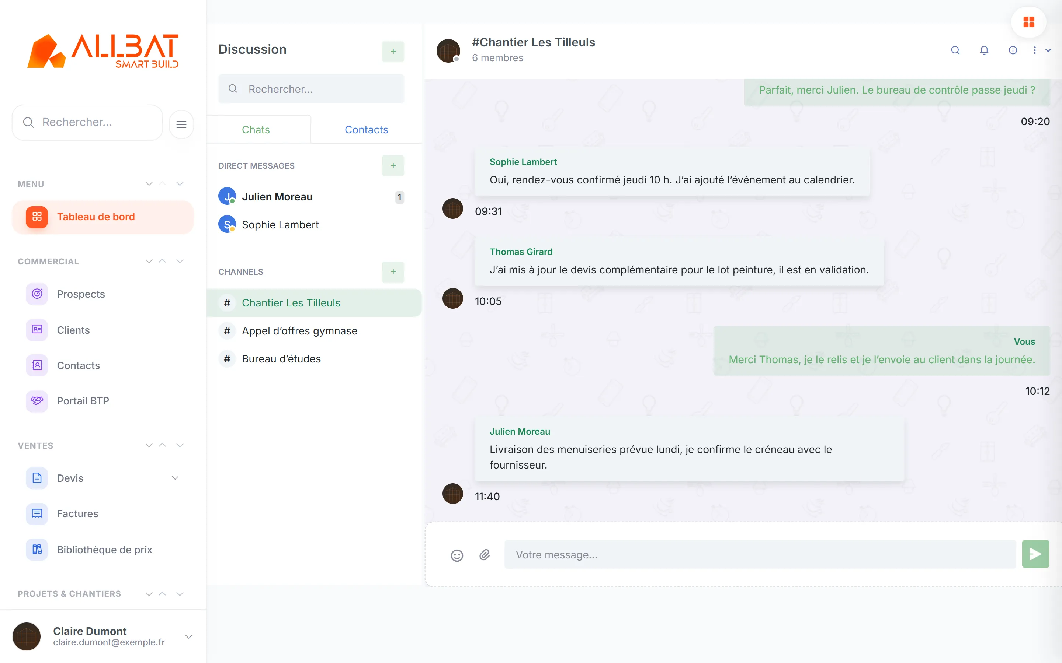Image resolution: width=1062 pixels, height=663 pixels.
Task: Click the Factures icon
Action: 37,513
